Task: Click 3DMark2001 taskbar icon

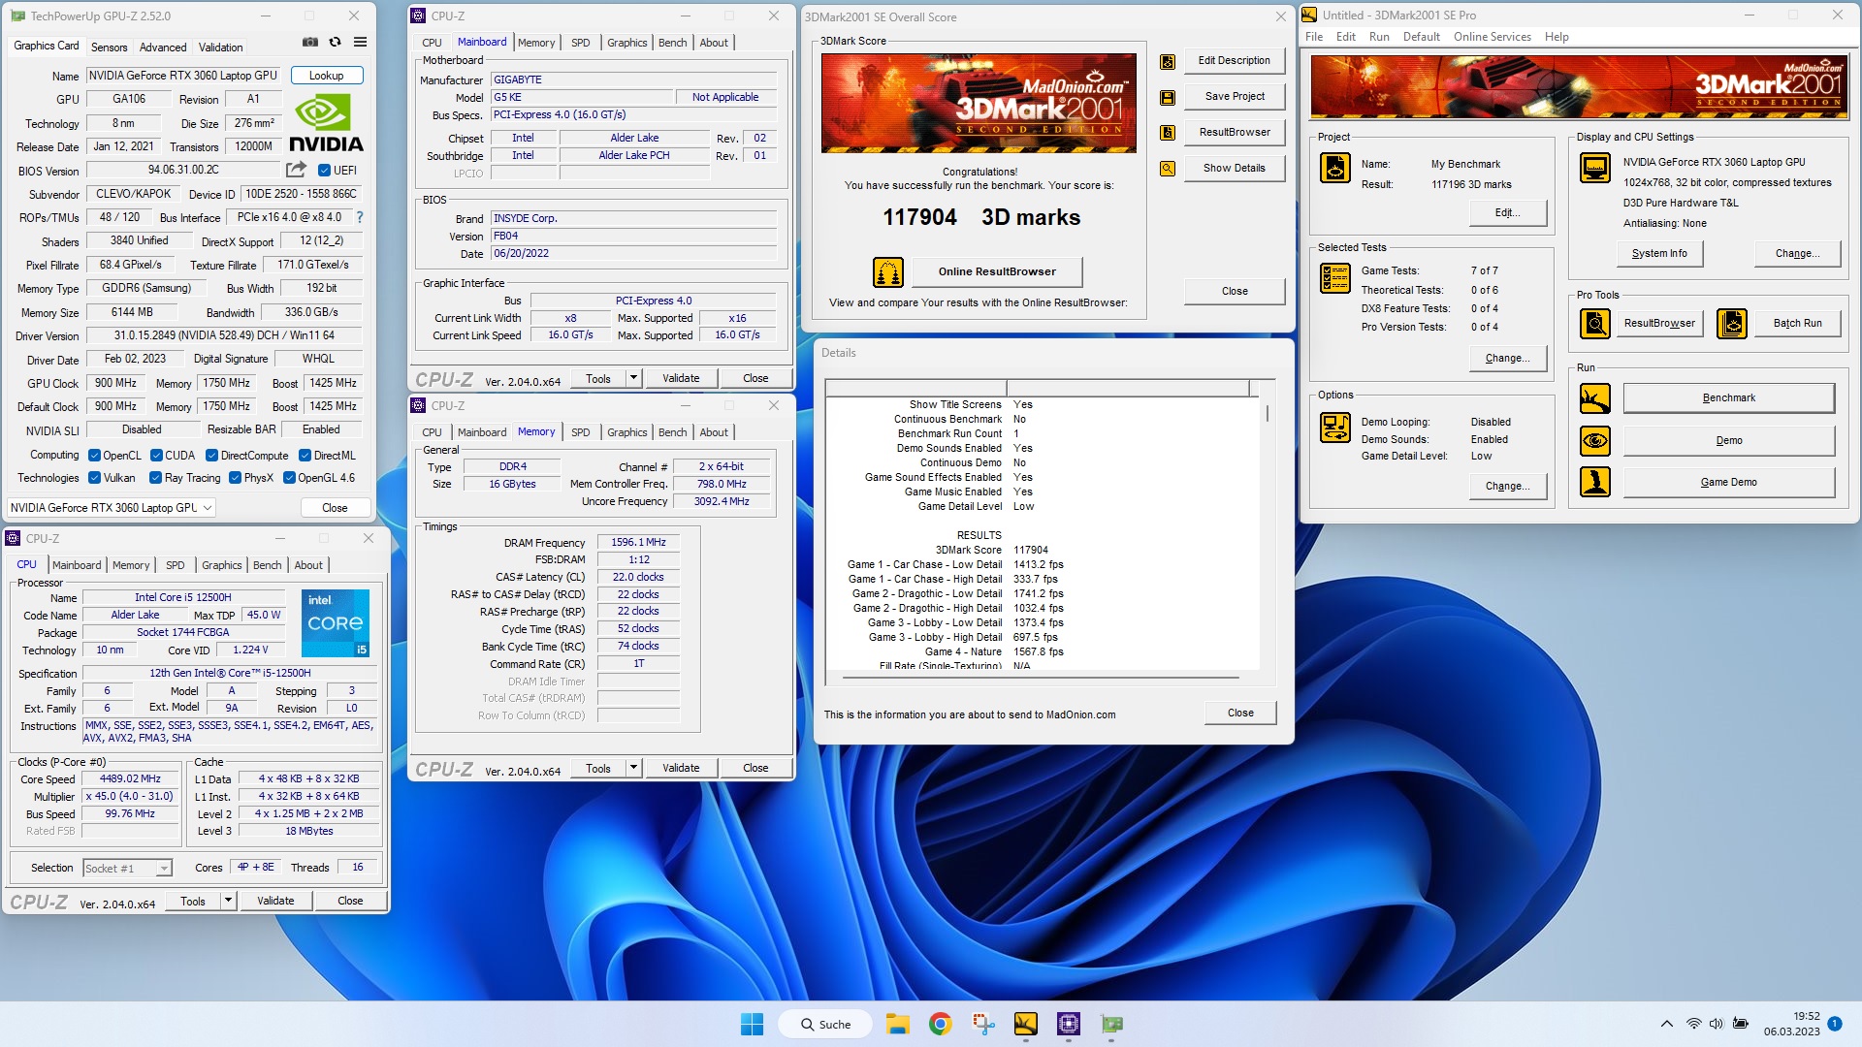Action: pyautogui.click(x=1025, y=1024)
